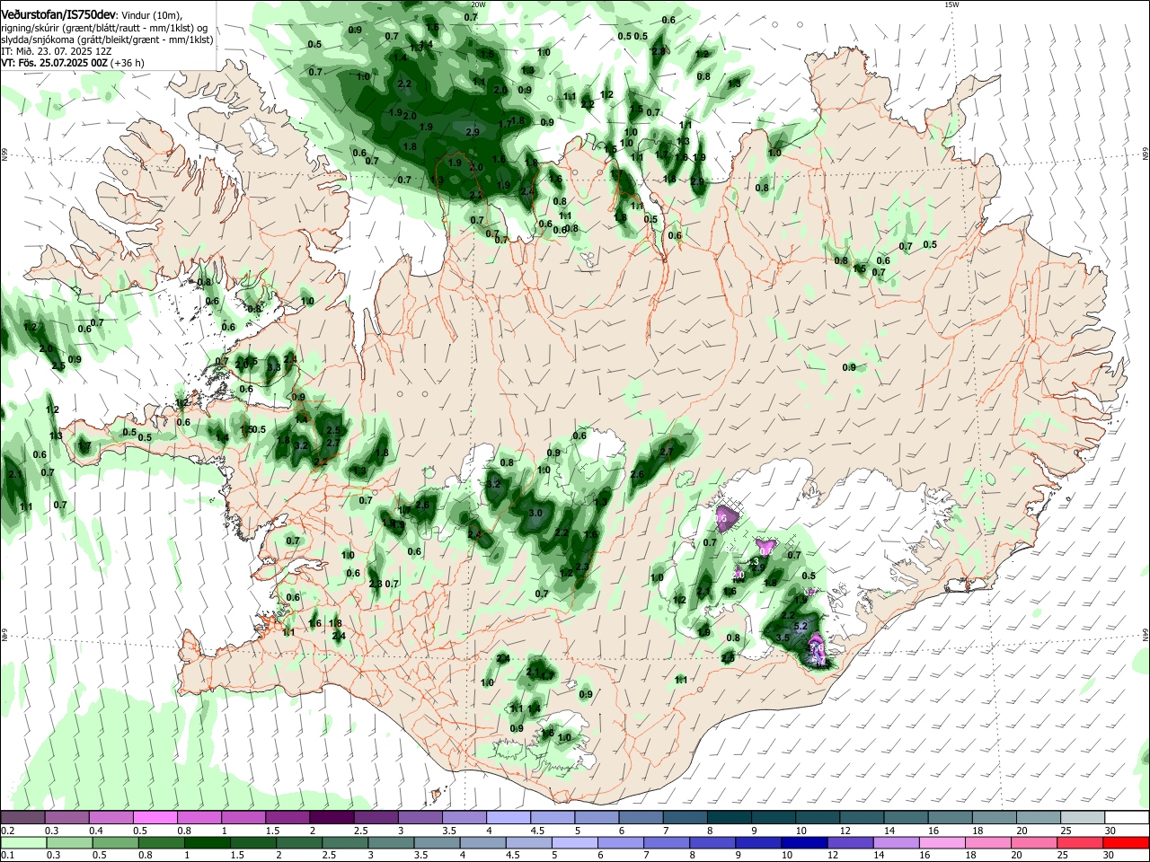
Task: Click the bright red swatch labeled 30 in bottom legend row
Action: 1125,843
